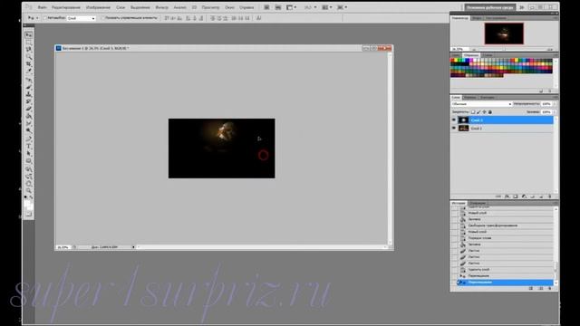
Task: Select the Lasso tool
Action: click(x=29, y=49)
